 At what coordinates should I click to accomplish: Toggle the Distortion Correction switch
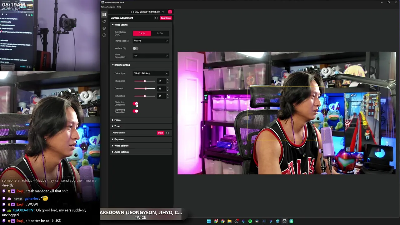click(135, 103)
